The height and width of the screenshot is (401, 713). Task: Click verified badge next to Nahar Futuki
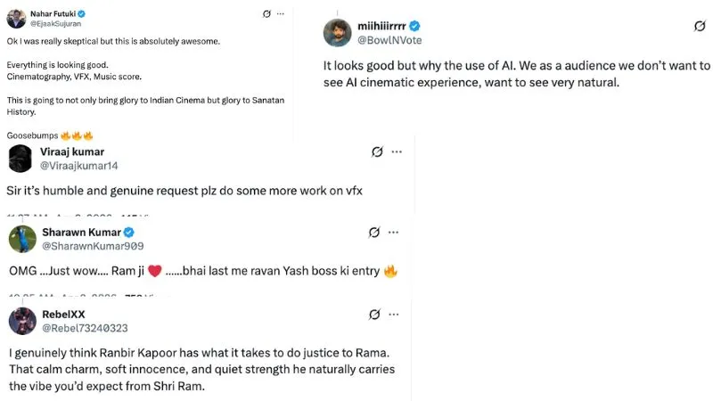coord(81,14)
